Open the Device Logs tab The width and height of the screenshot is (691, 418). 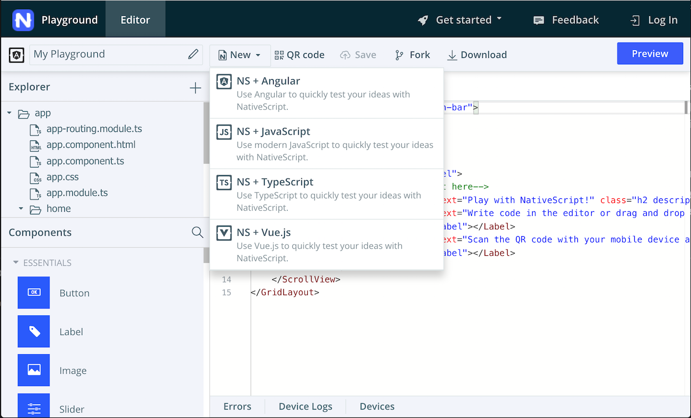click(x=305, y=406)
